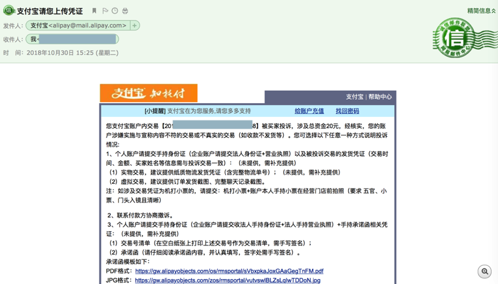Click the line (1) 交易号清单 text
The height and width of the screenshot is (284, 498).
210,243
